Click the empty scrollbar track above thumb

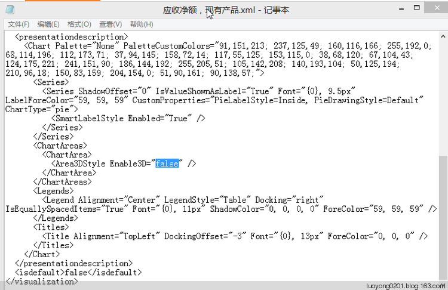click(443, 98)
